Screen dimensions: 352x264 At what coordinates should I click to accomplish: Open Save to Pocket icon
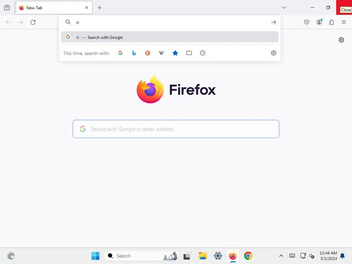307,22
